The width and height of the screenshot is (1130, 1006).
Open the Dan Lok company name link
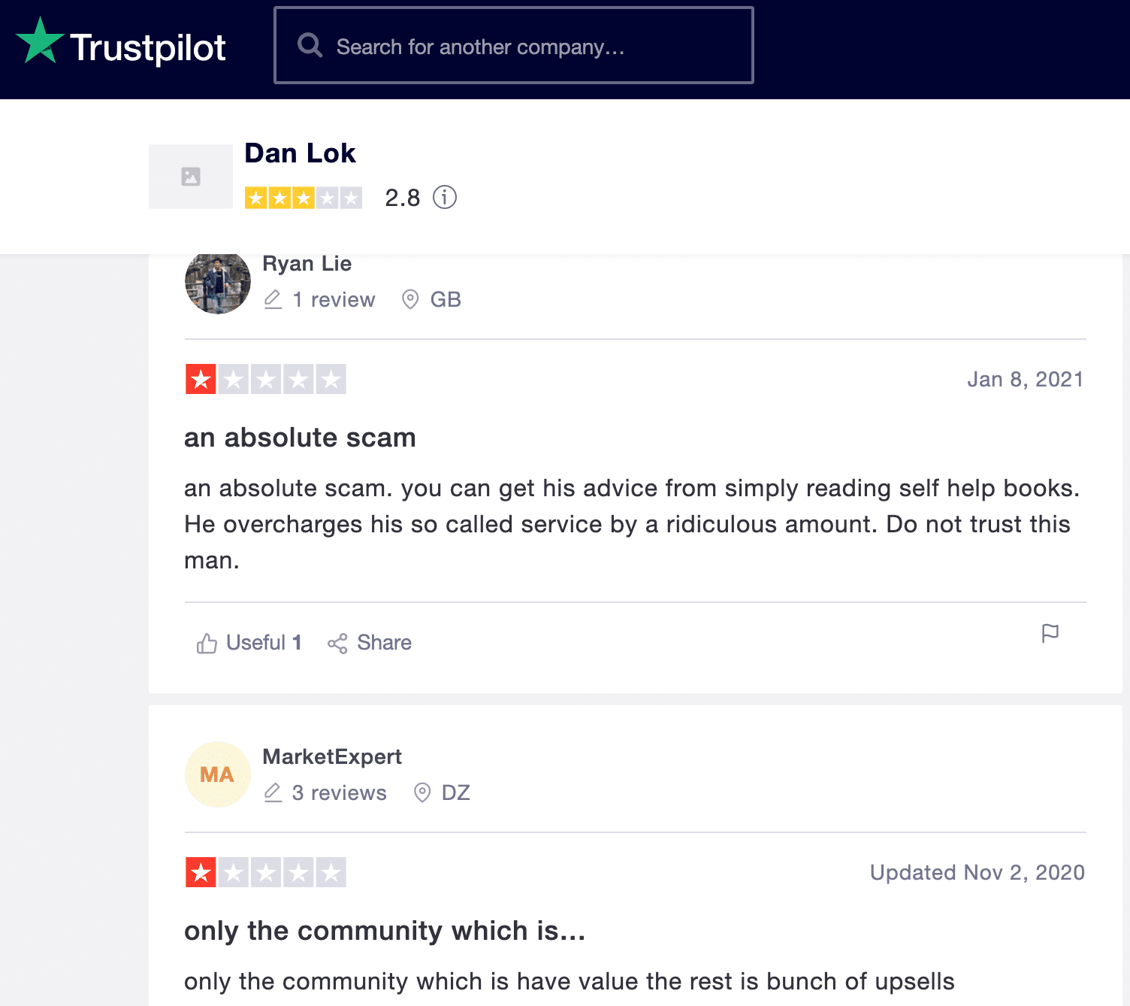tap(300, 153)
